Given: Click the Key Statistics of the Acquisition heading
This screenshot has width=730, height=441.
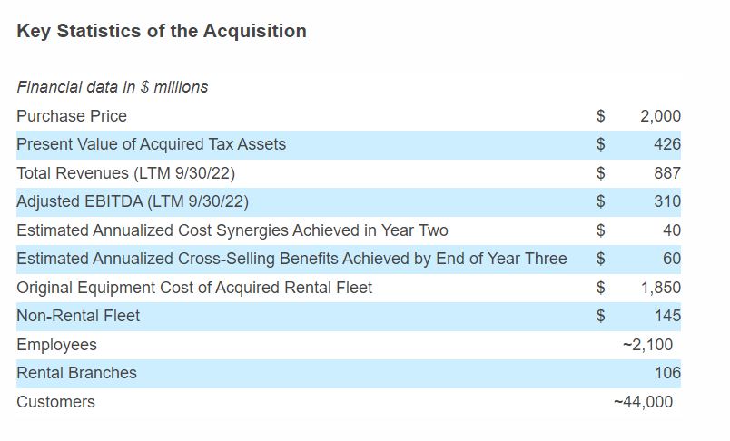Looking at the screenshot, I should click(162, 31).
